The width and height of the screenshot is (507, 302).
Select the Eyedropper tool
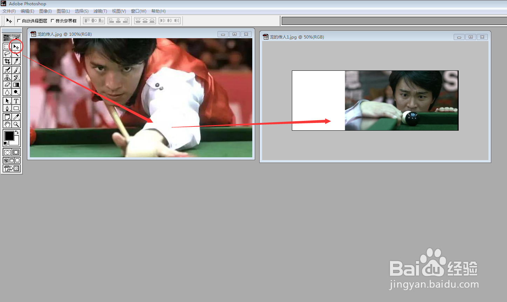click(x=16, y=117)
